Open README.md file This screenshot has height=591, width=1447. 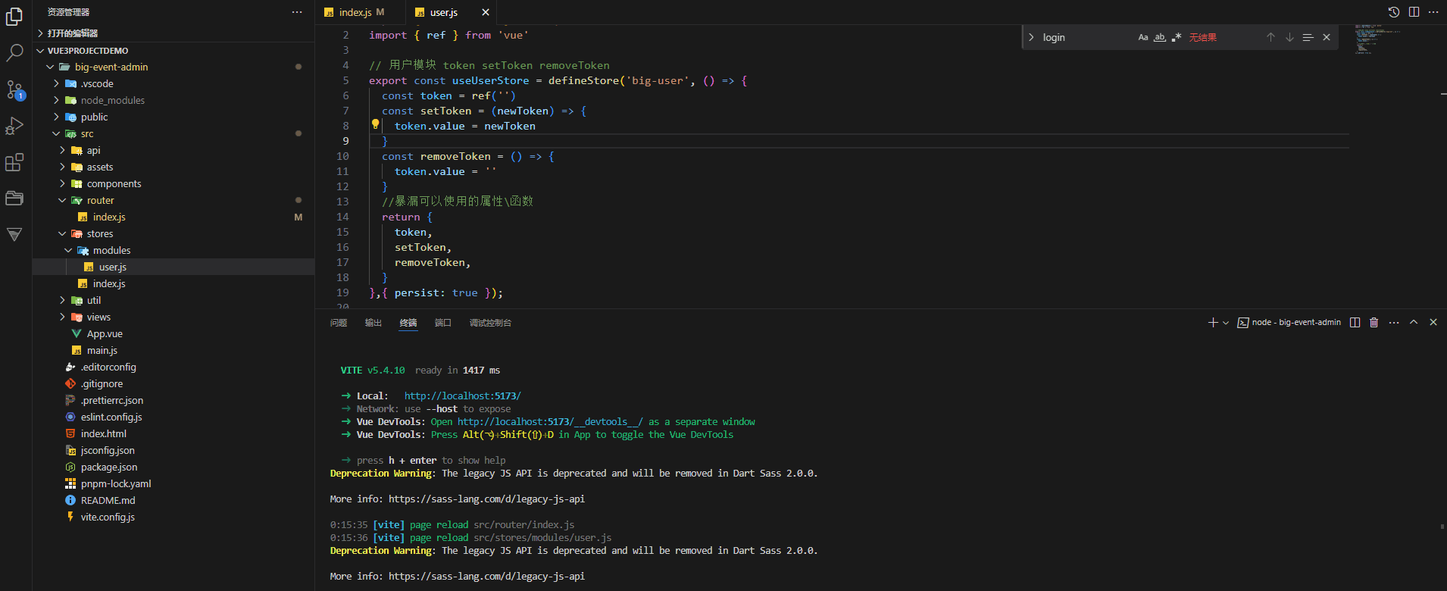tap(173, 500)
